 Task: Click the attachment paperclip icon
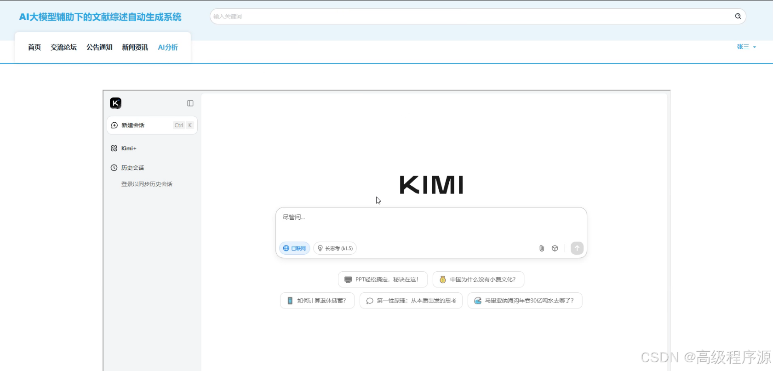(542, 248)
